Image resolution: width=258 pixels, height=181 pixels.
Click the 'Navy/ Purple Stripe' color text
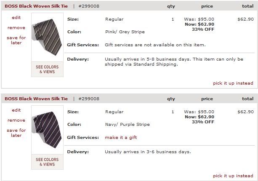127,125
